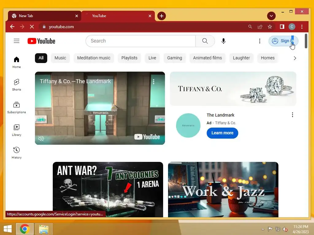Screen dimensions: 314x235
Task: Select the Meditation music chip
Action: click(94, 58)
